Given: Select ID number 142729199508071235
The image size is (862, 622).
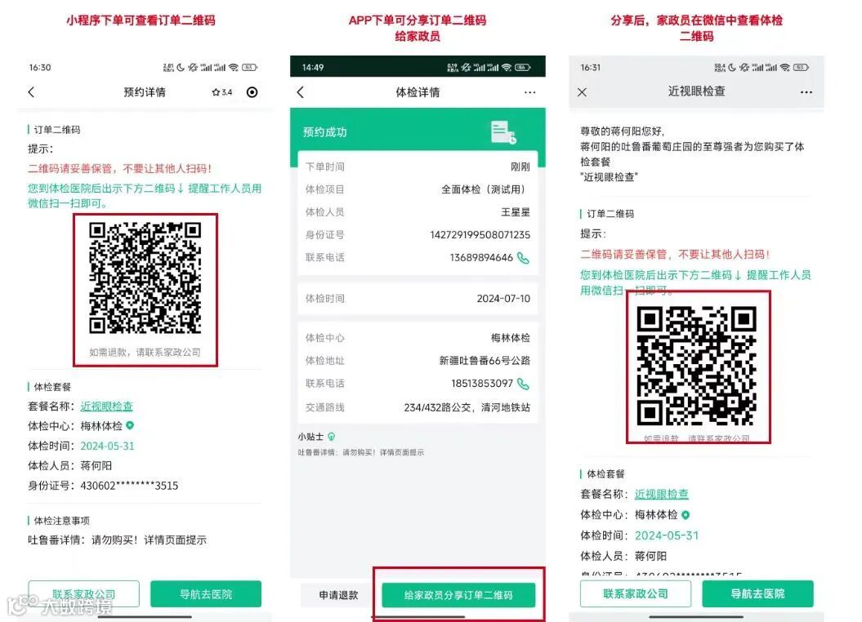Looking at the screenshot, I should coord(480,235).
